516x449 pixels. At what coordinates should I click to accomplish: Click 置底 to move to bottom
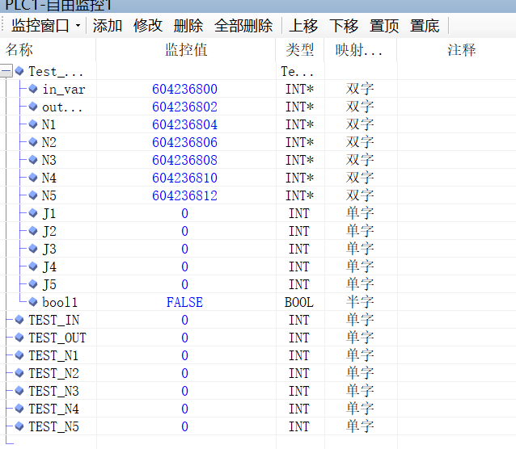425,26
